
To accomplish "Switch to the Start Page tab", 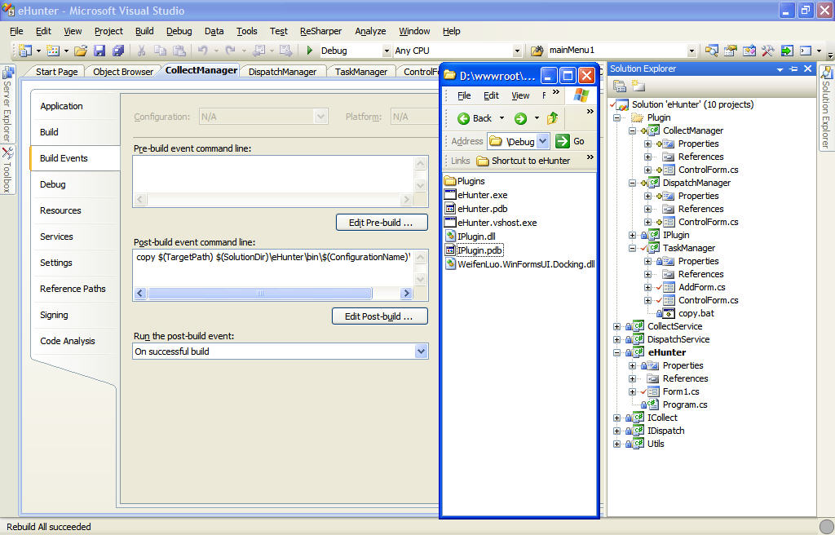I will click(x=56, y=72).
